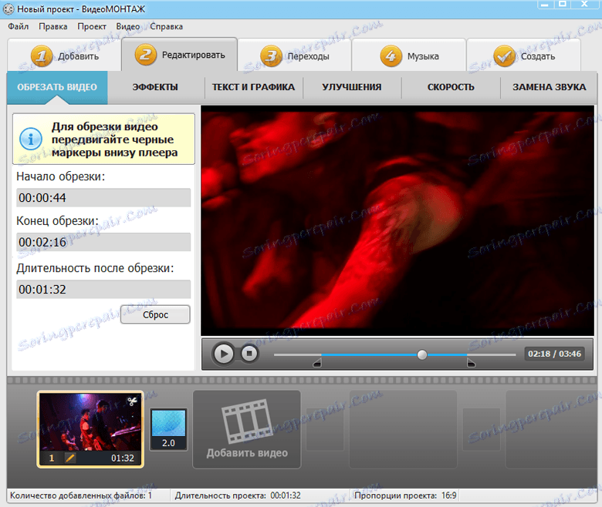Screen dimensions: 602x507
Task: Open the Файл menu
Action: 19,26
